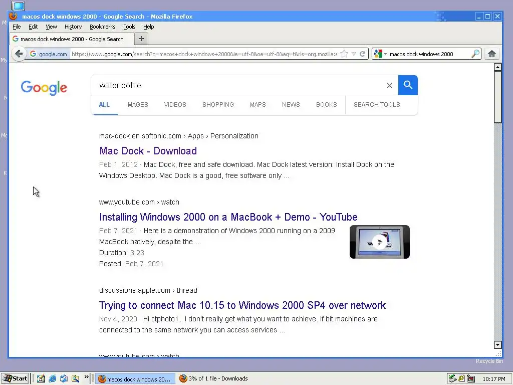Click the network connection tray icon
The width and height of the screenshot is (513, 385).
click(452, 378)
